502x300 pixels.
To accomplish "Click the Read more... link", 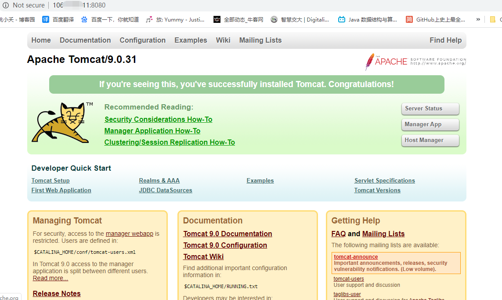I will [x=50, y=278].
